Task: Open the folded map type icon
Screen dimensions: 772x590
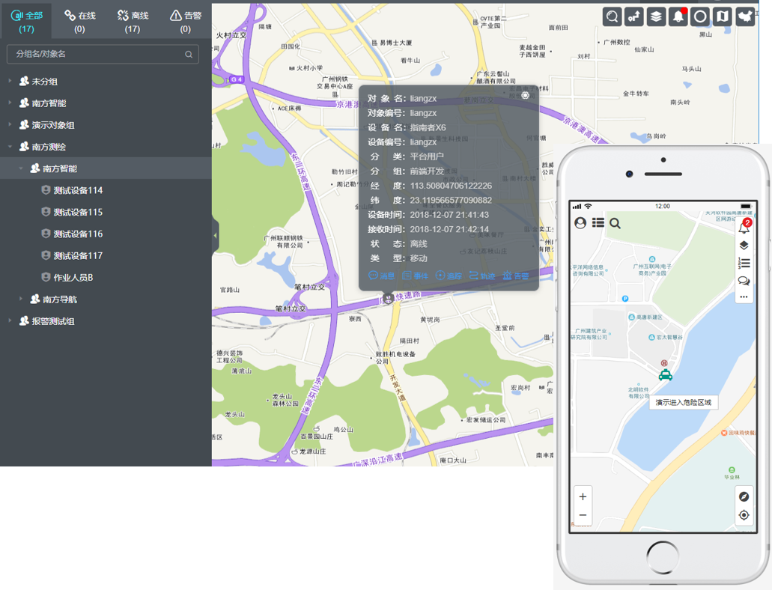Action: click(x=722, y=16)
